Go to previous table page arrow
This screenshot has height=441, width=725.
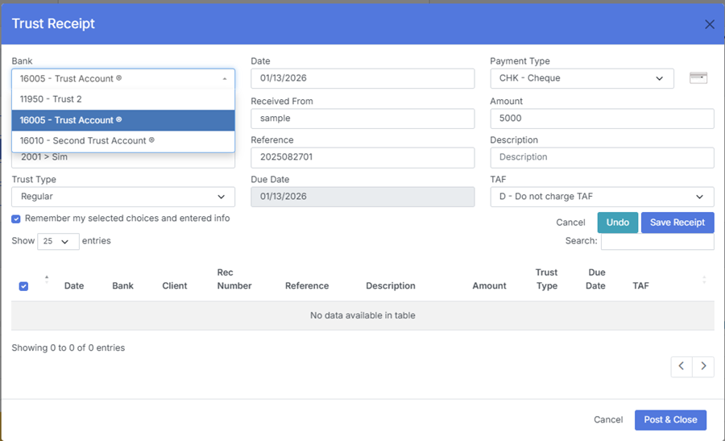(x=681, y=366)
